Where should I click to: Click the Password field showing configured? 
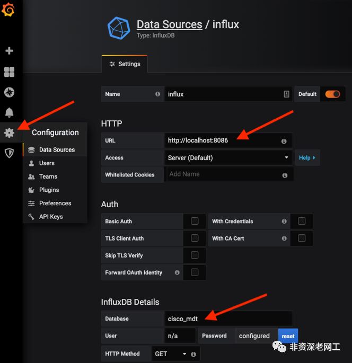coord(257,336)
